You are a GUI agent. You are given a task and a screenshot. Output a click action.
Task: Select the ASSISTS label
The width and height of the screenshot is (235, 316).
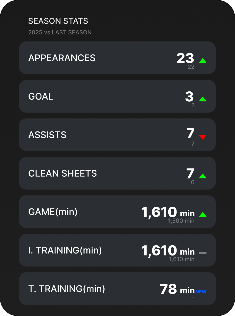(47, 135)
